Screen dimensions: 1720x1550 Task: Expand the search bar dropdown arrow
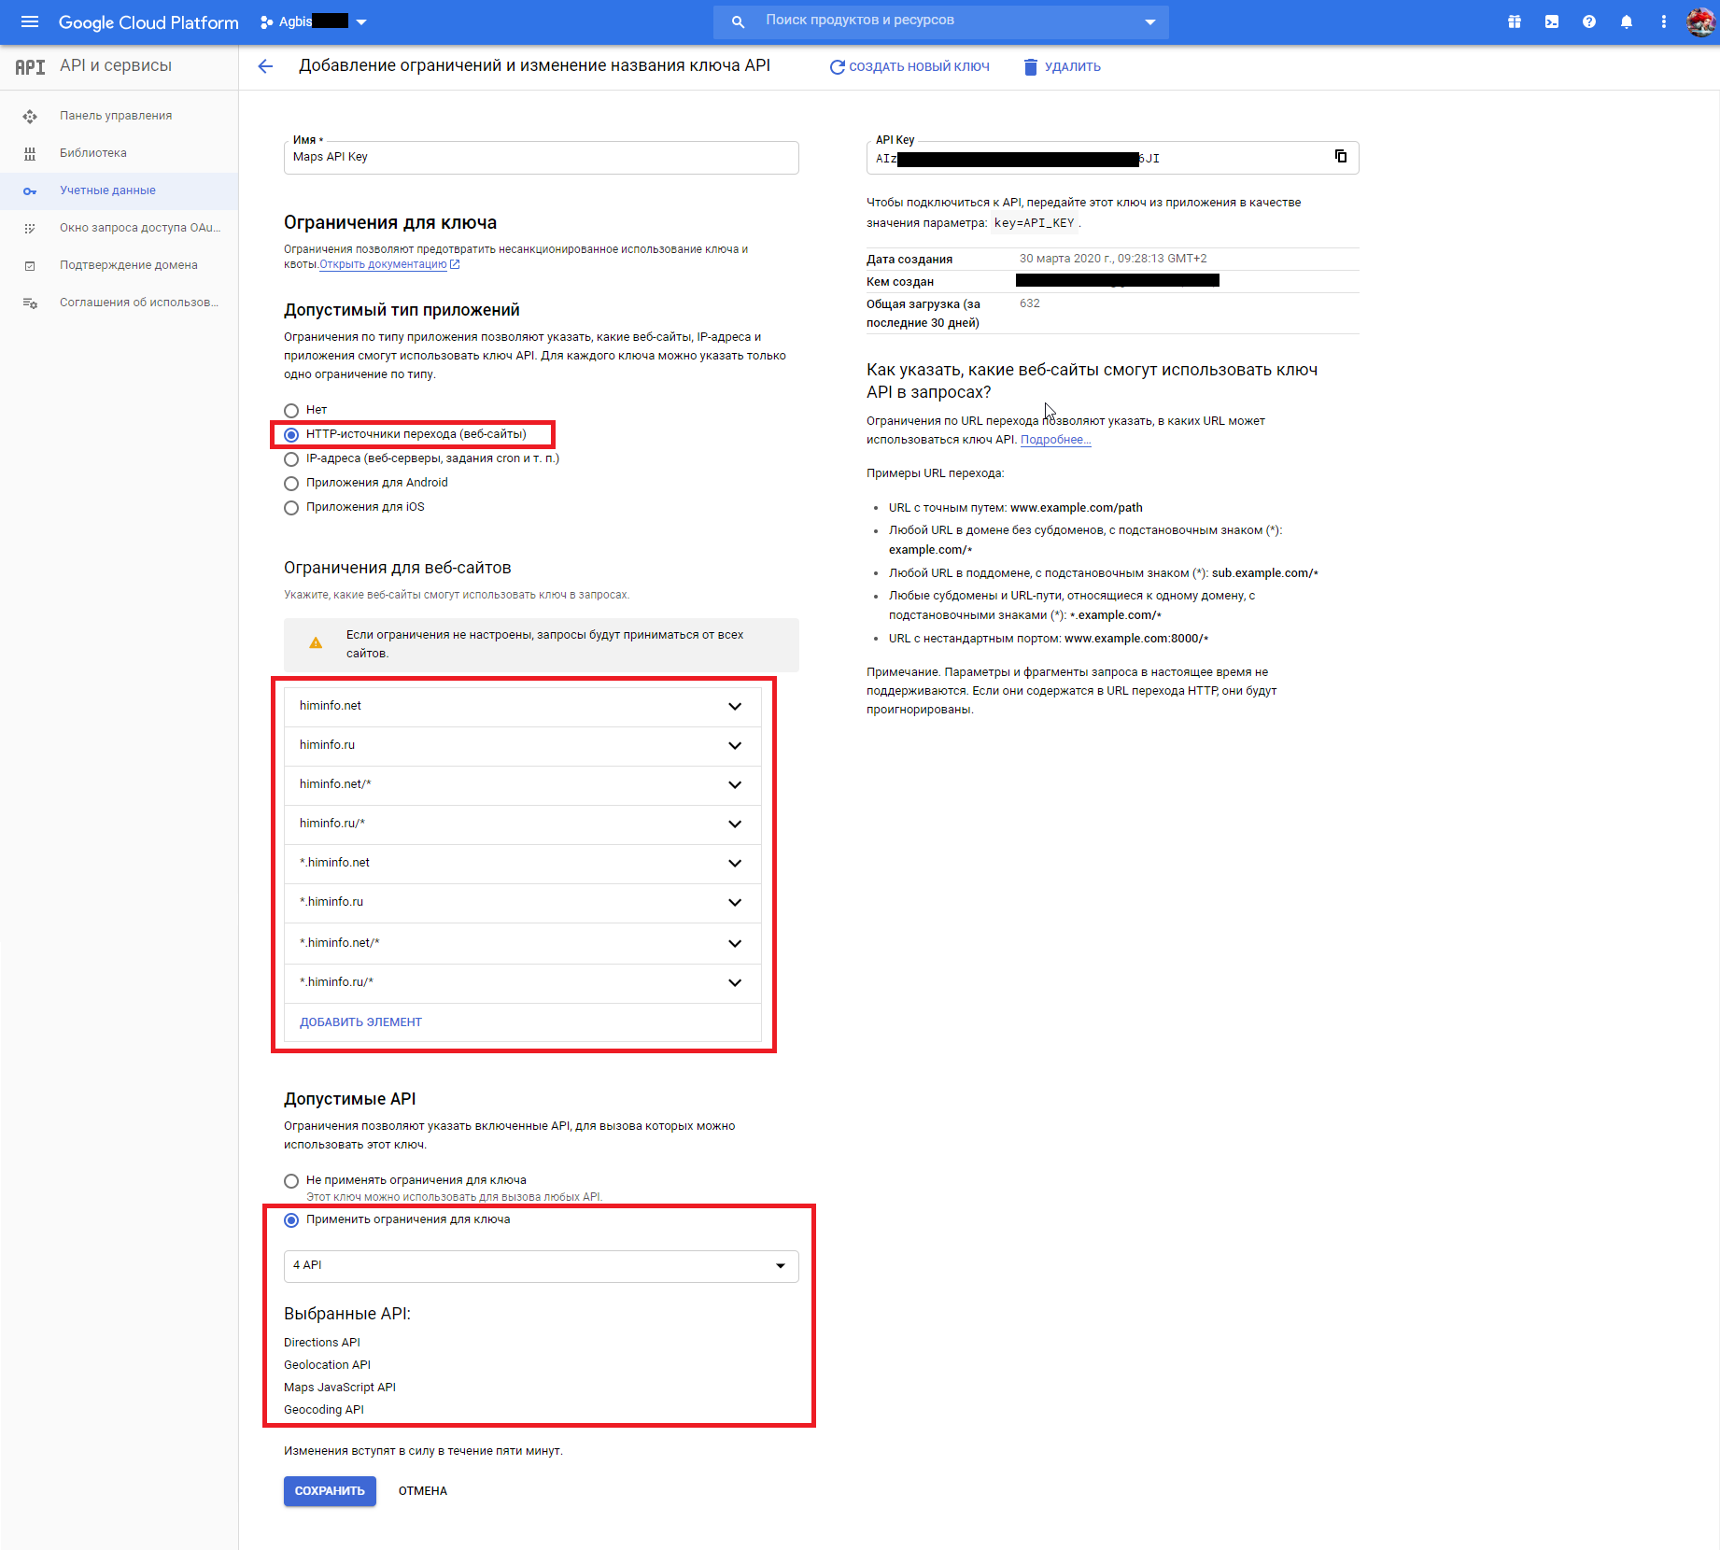coord(1150,21)
